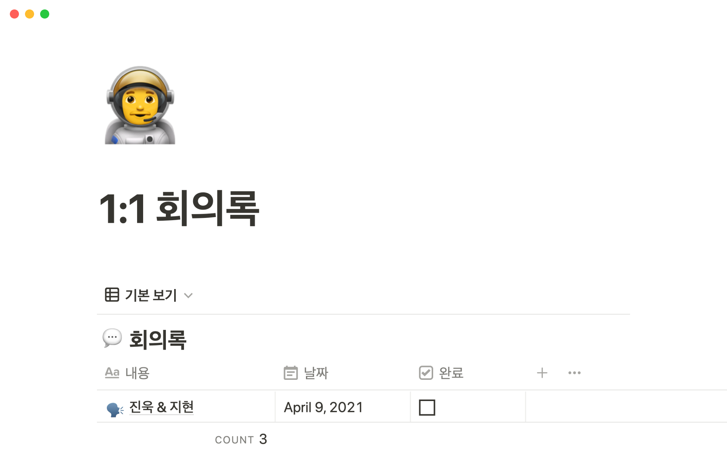The height and width of the screenshot is (454, 727).
Task: Open the 진욱 & 지현 page
Action: [161, 407]
